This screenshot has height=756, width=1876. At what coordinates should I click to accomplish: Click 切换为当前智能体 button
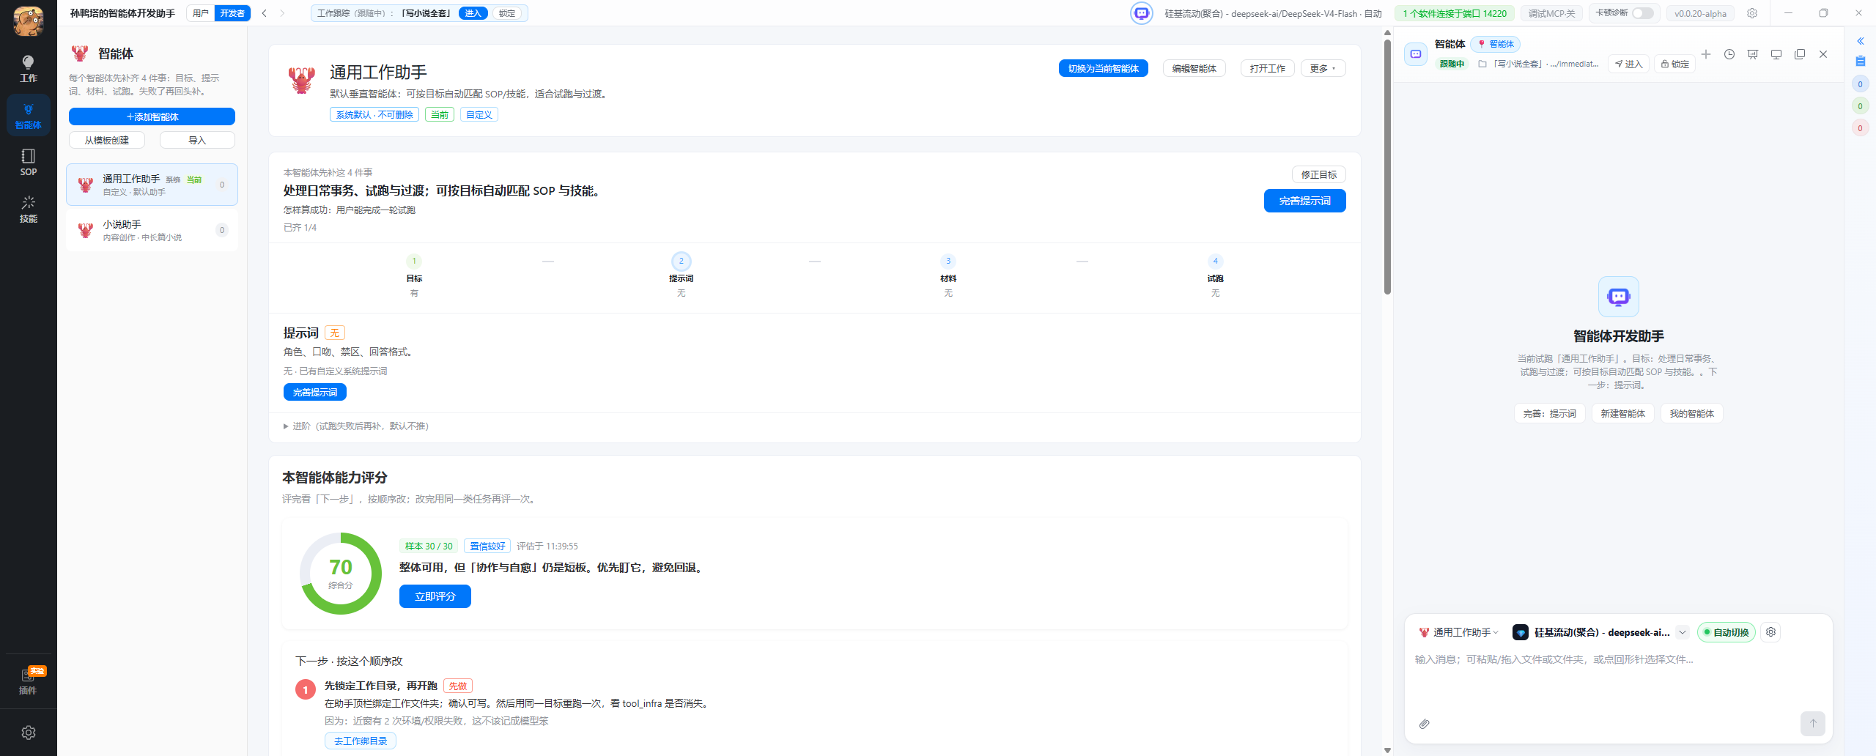pyautogui.click(x=1103, y=68)
